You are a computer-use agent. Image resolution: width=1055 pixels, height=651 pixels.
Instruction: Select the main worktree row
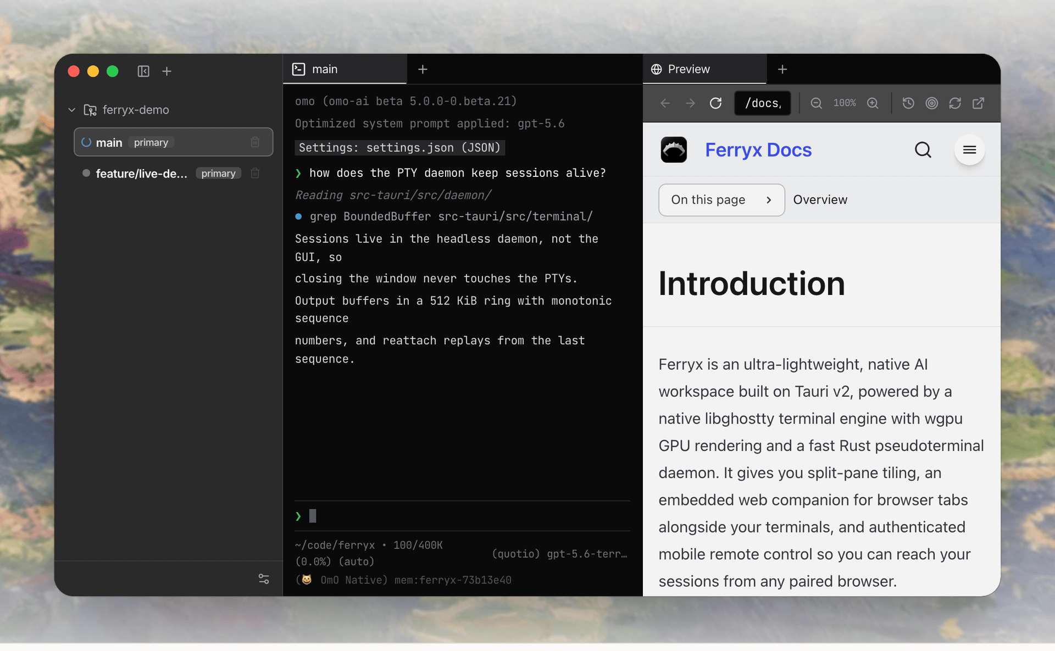click(174, 142)
